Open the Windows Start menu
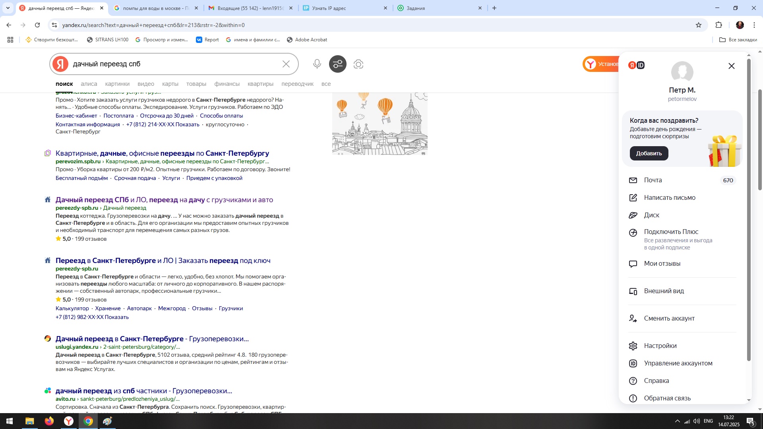 [x=10, y=421]
